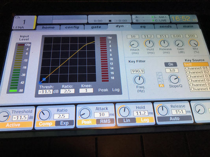The width and height of the screenshot is (210, 157).
Task: Click the Log label beside the graph
Action: click(x=116, y=90)
